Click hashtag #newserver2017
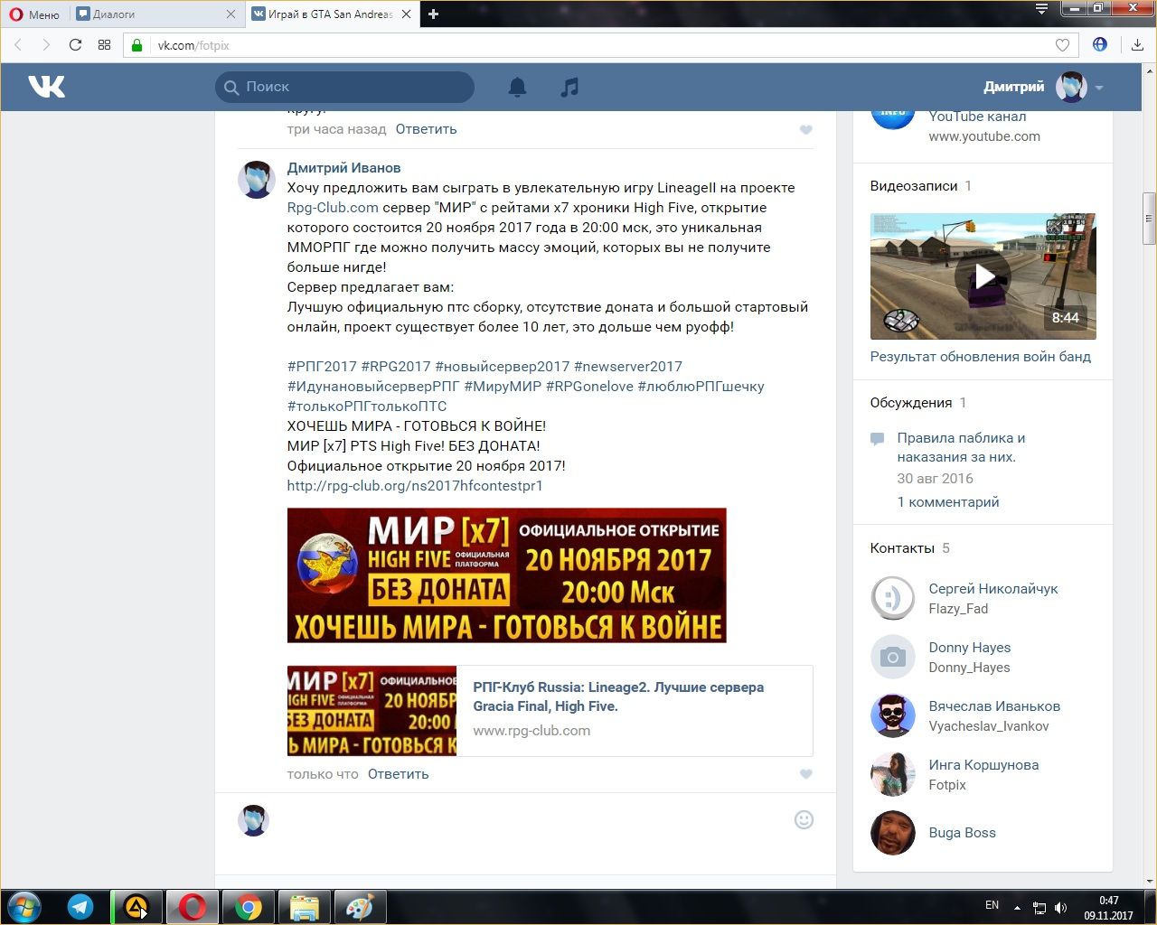1157x925 pixels. pyautogui.click(x=627, y=367)
